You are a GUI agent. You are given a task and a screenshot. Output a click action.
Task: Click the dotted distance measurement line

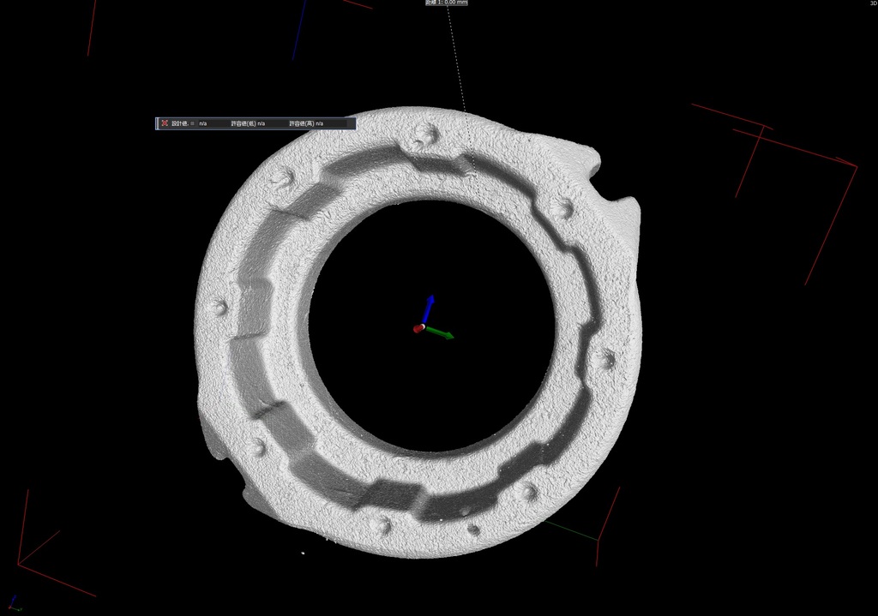coord(456,60)
